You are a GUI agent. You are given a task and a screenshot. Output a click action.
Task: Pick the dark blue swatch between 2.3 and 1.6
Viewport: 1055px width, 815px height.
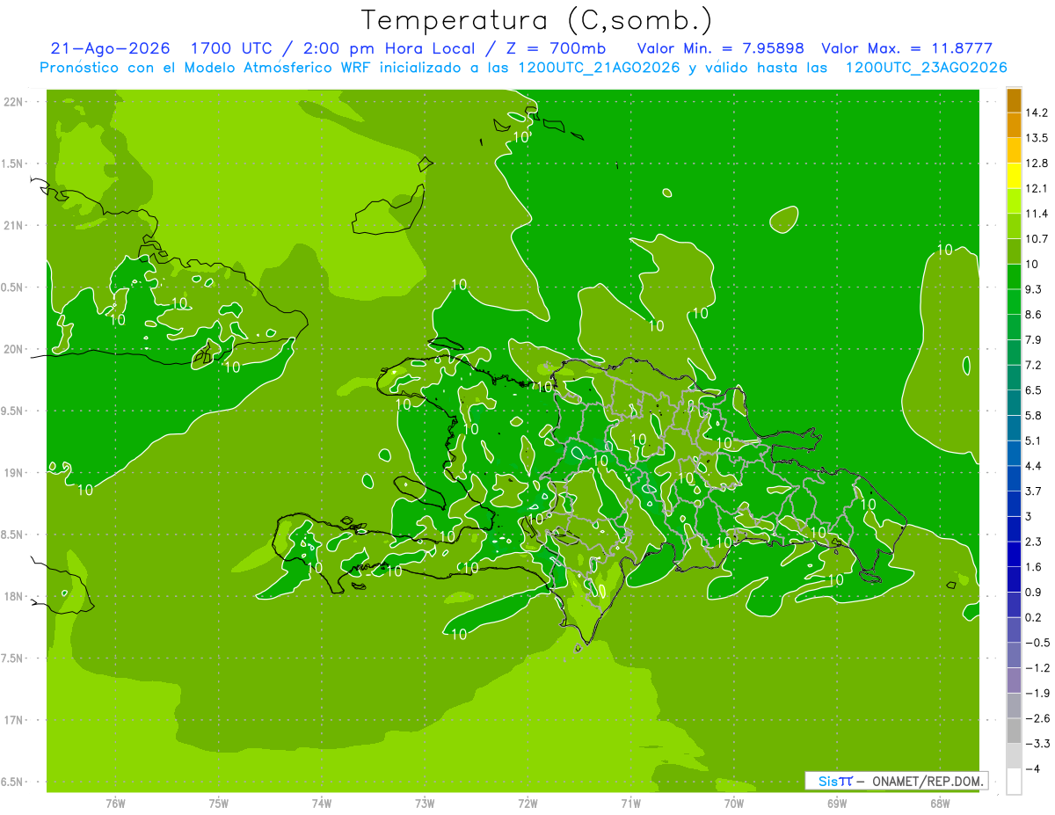[x=1014, y=554]
